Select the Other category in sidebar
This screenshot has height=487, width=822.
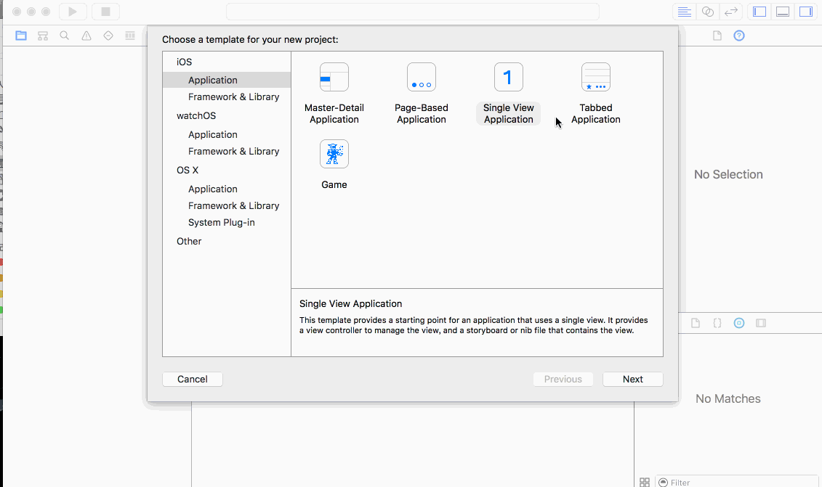pyautogui.click(x=189, y=242)
